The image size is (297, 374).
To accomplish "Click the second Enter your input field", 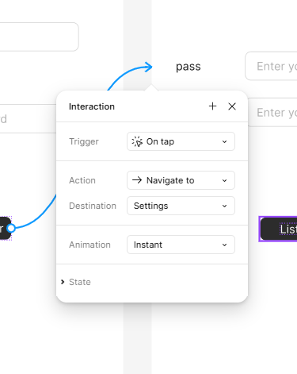I will pyautogui.click(x=272, y=112).
